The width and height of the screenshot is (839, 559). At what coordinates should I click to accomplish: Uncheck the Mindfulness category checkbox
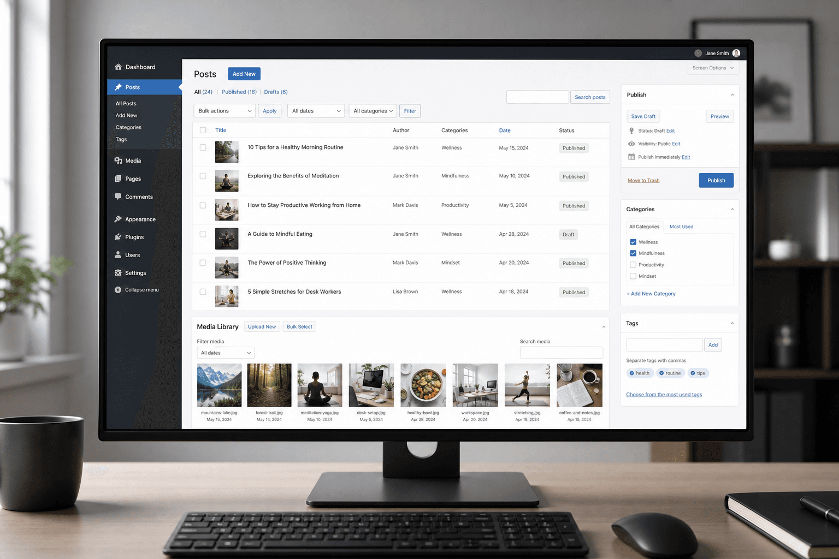(x=633, y=253)
